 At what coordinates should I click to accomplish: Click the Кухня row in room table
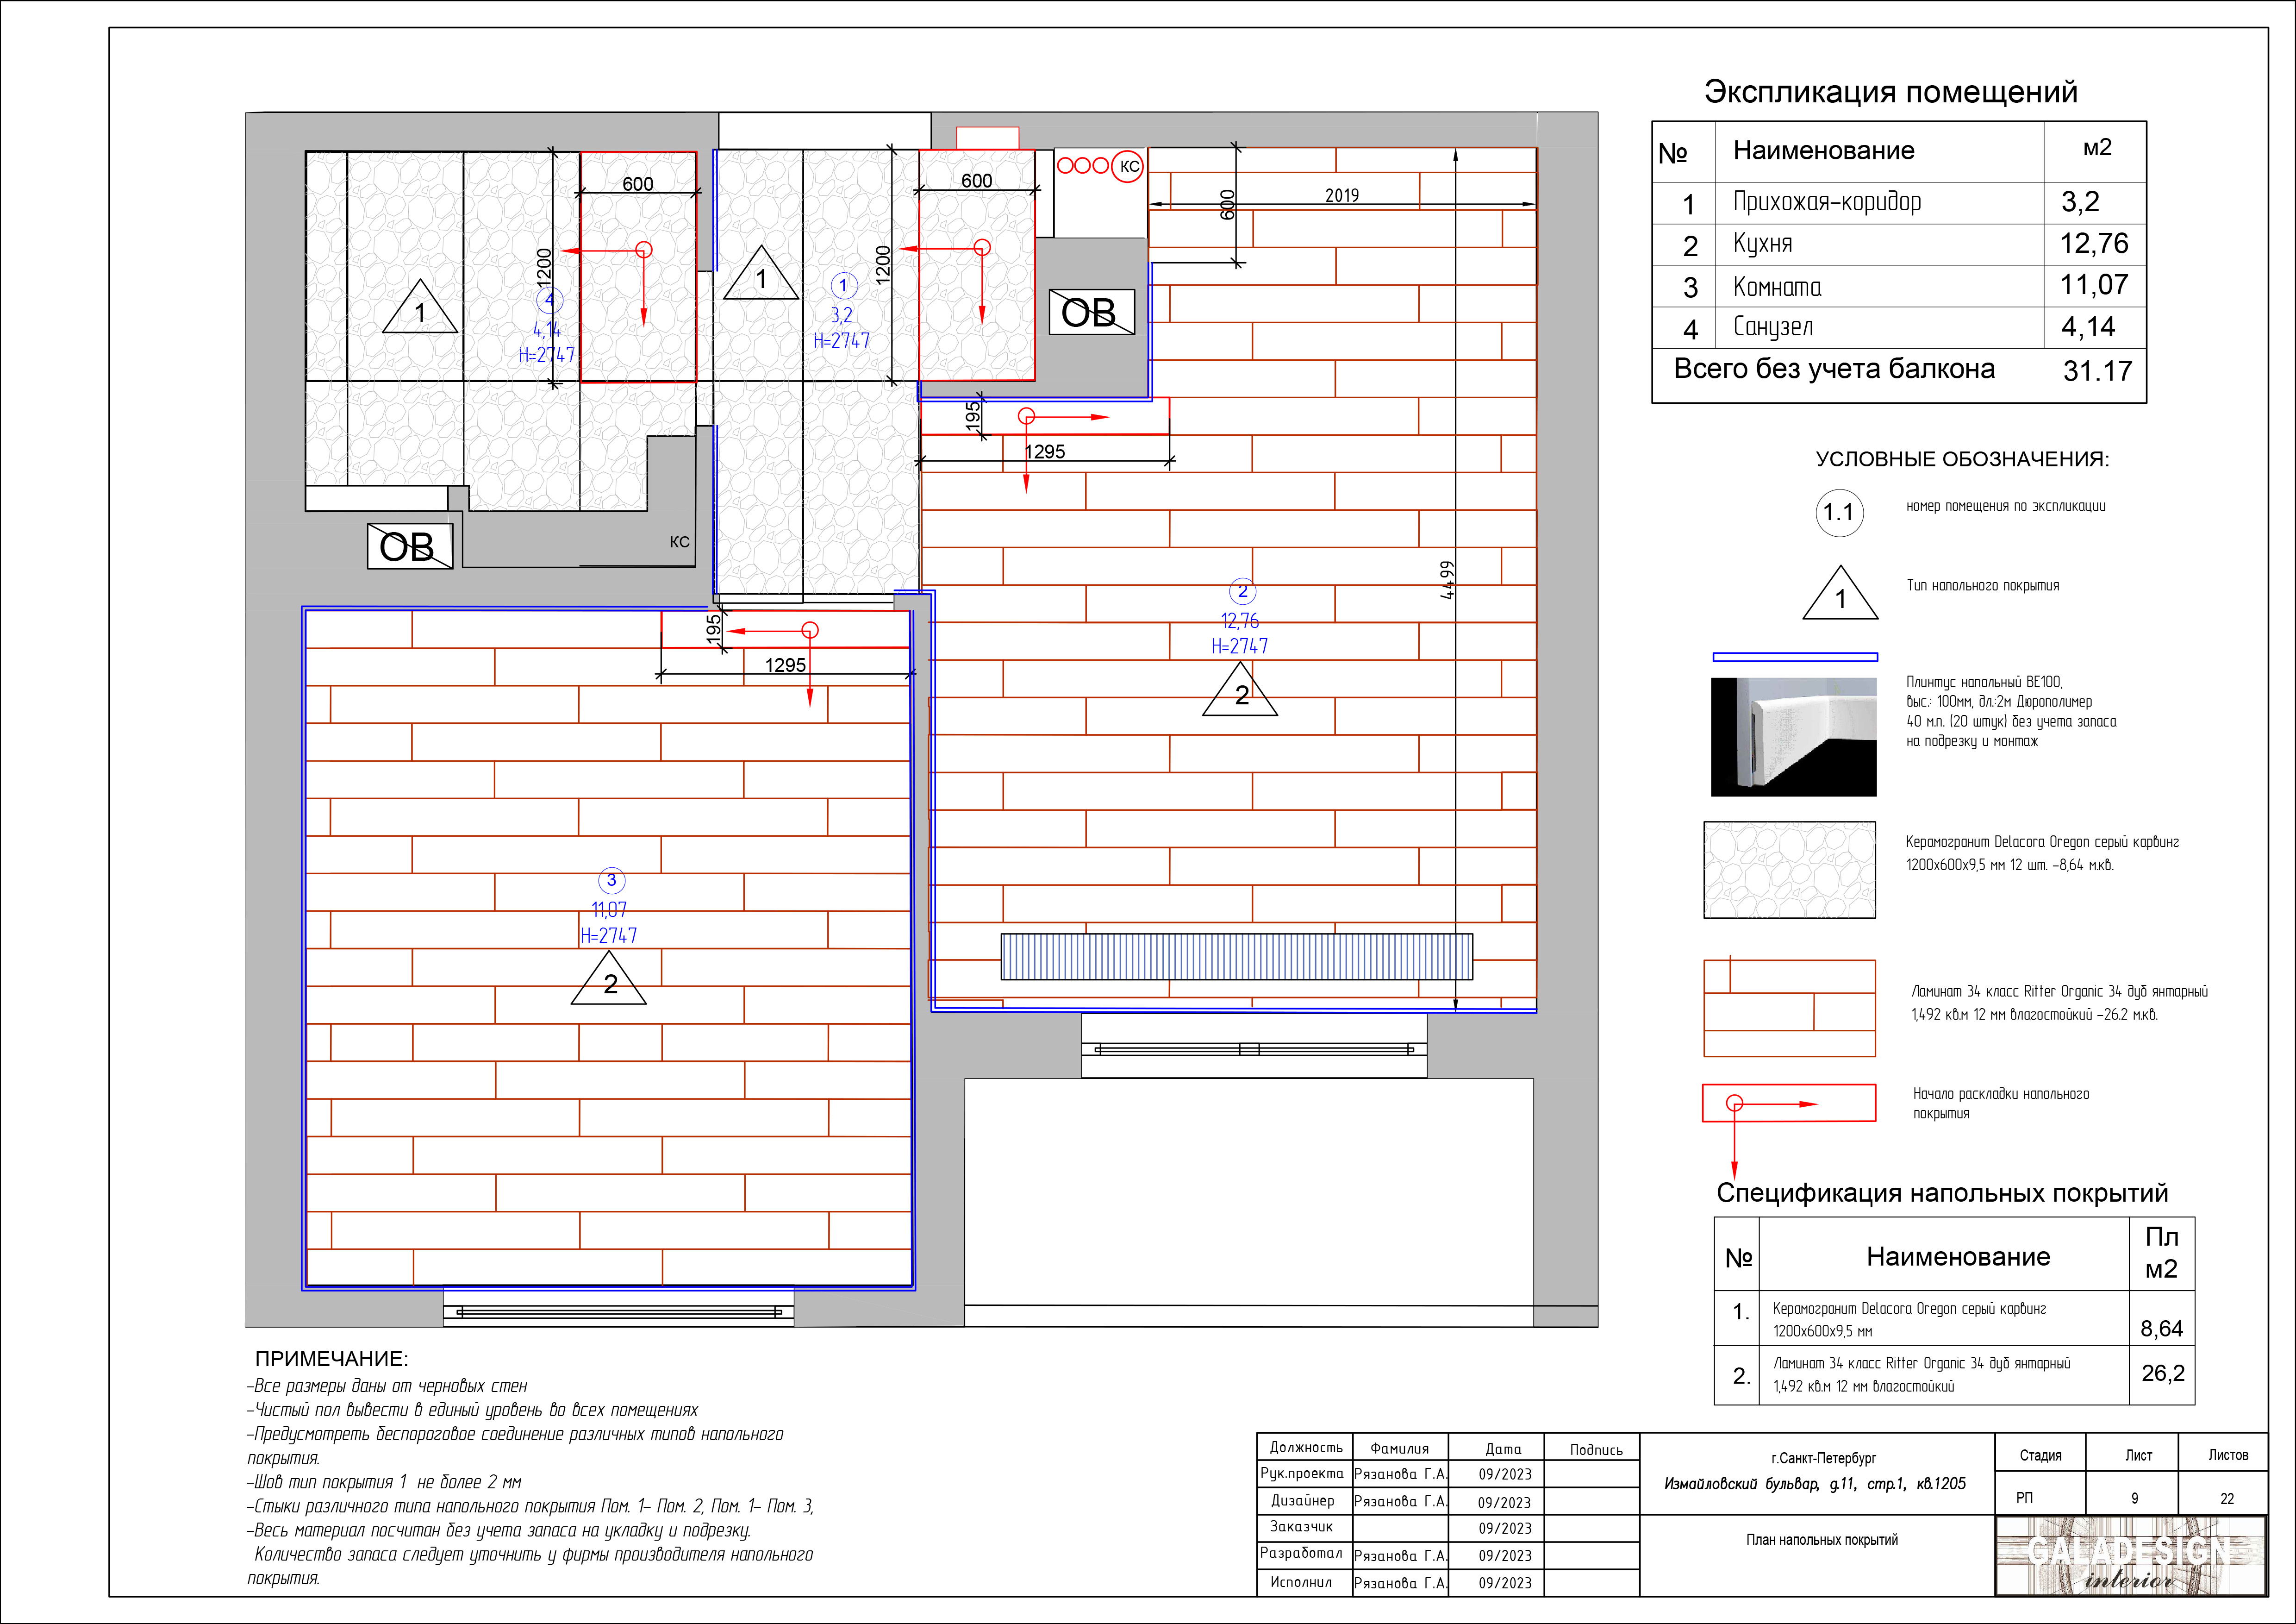[1899, 244]
